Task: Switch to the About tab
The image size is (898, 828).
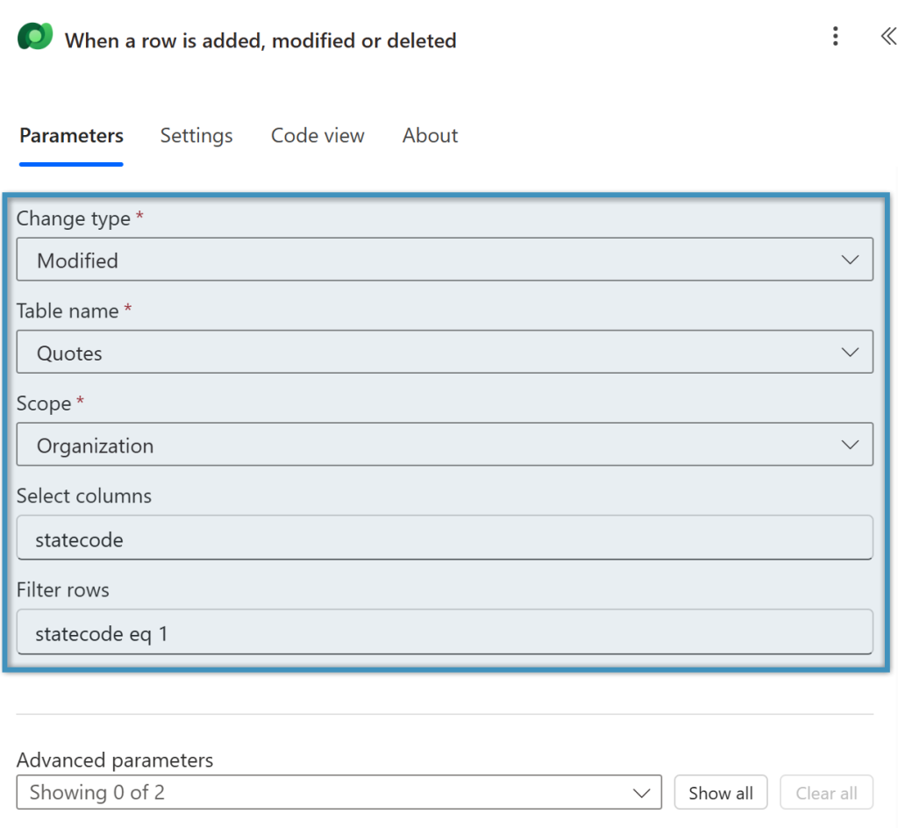Action: coord(430,136)
